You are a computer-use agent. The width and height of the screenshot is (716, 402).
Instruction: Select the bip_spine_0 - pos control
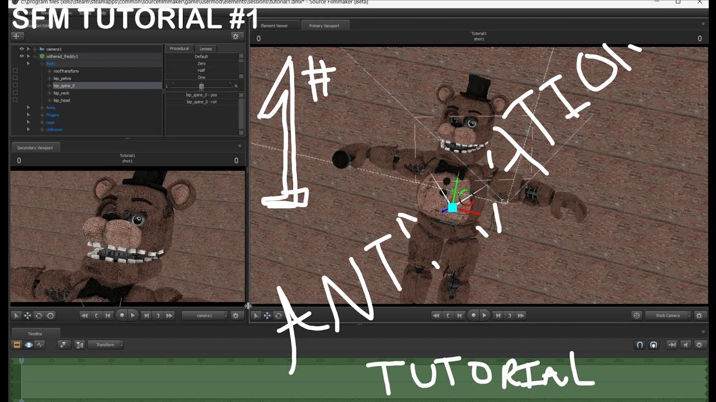point(201,95)
